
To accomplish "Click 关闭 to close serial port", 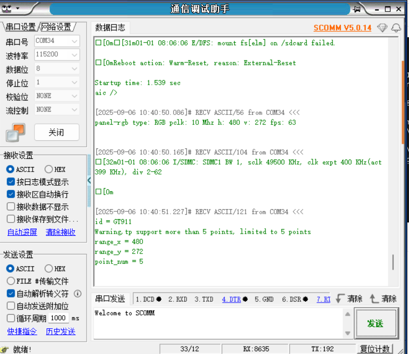I will 57,132.
